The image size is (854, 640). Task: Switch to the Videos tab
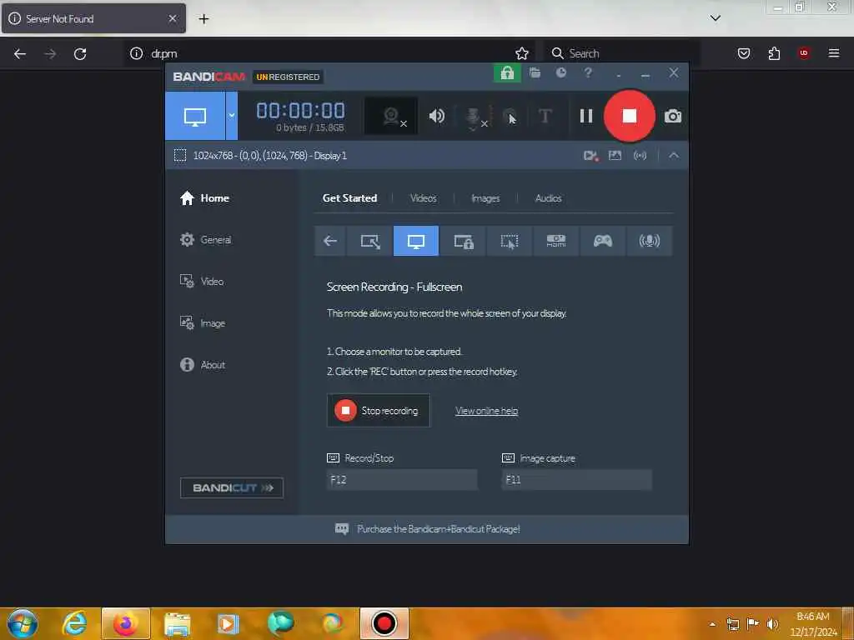423,198
